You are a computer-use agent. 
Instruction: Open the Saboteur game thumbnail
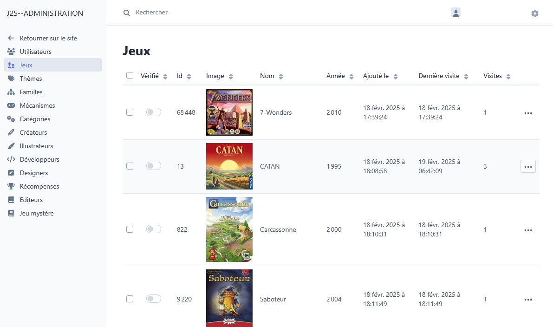[x=229, y=298]
